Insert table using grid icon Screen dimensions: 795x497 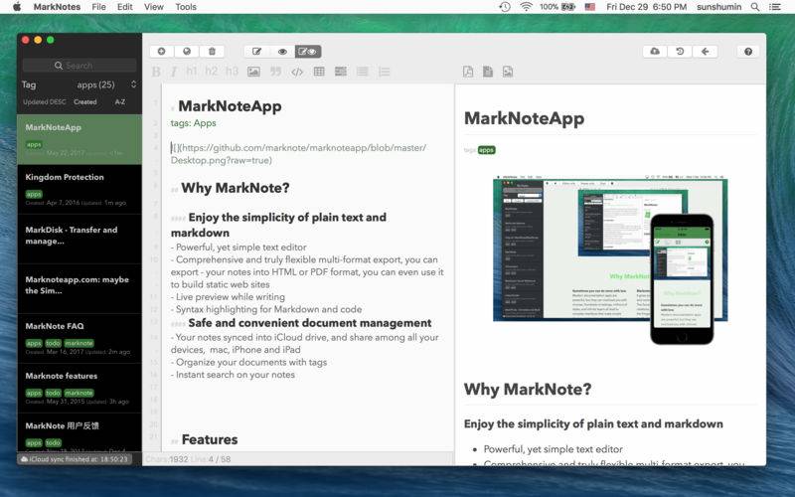click(319, 72)
